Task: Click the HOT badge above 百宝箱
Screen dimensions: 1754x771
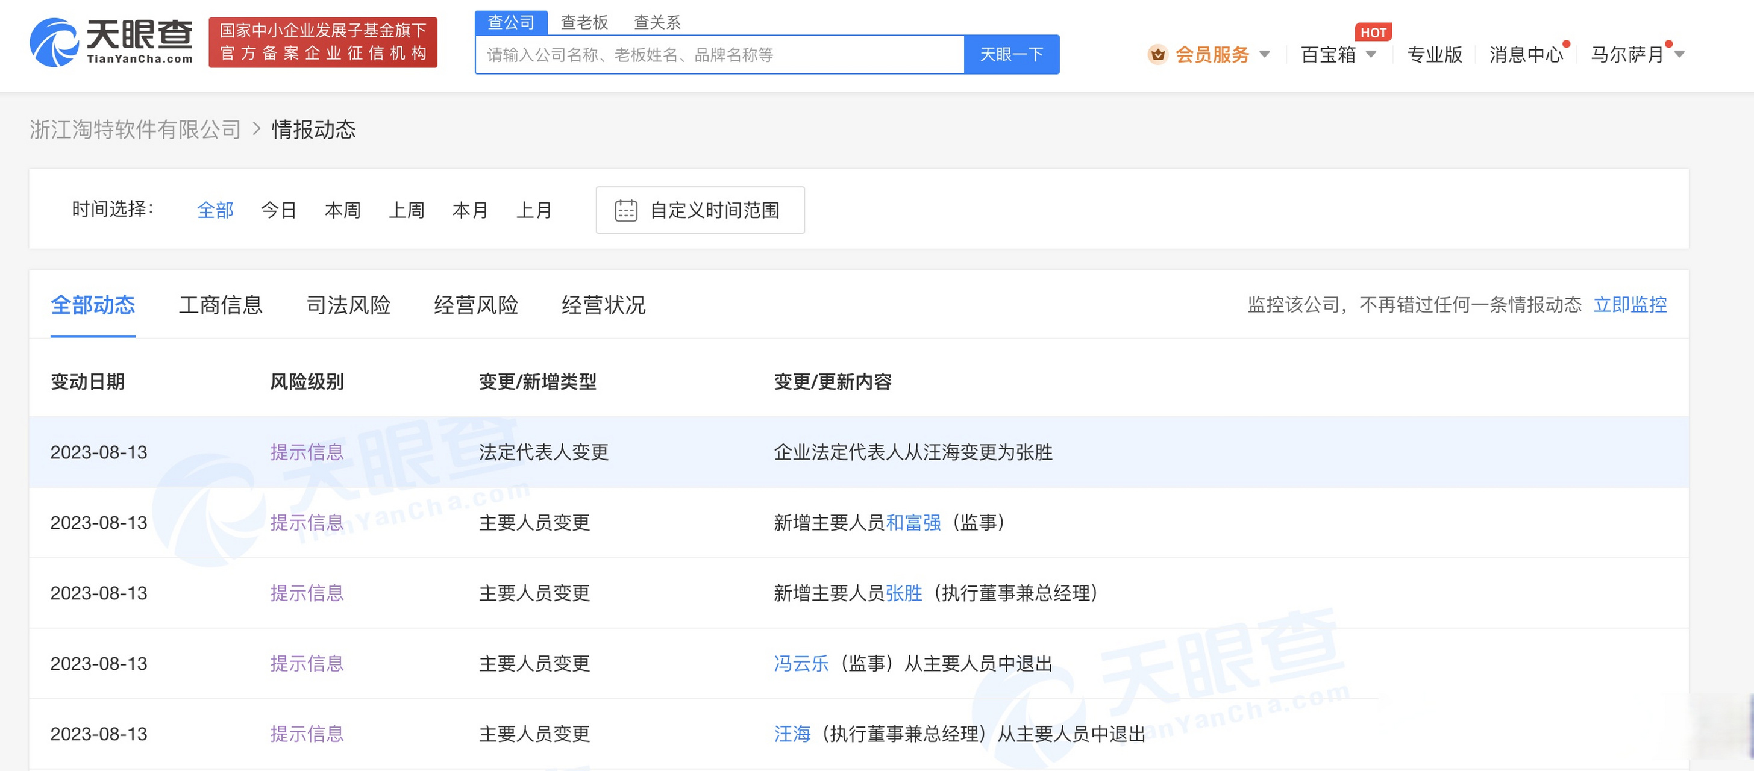Action: [1373, 32]
